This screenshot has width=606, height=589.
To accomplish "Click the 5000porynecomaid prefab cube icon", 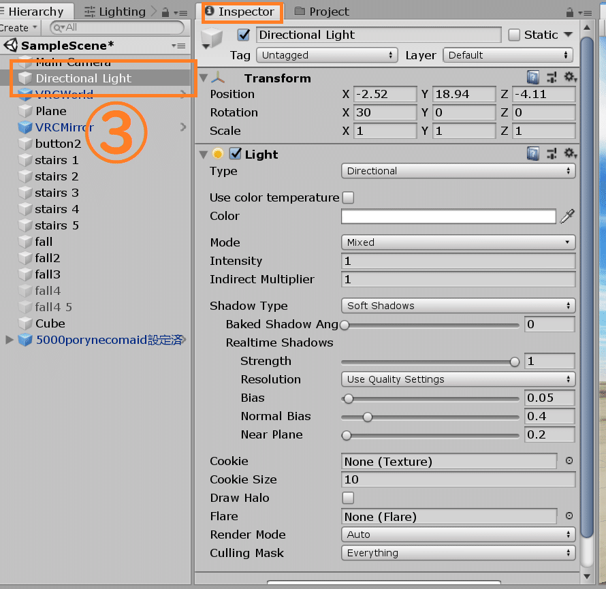I will click(25, 340).
